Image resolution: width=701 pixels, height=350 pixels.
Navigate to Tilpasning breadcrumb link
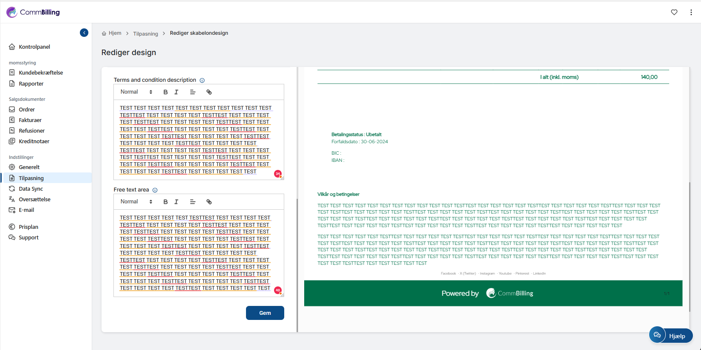[145, 33]
